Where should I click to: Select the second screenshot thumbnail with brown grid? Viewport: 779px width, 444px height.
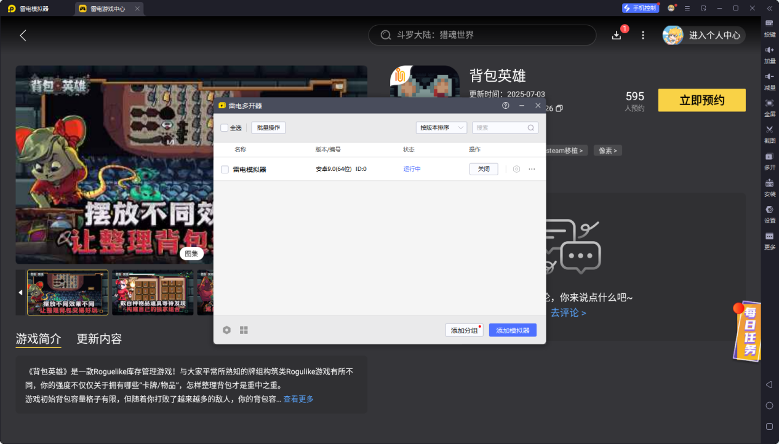tap(153, 293)
